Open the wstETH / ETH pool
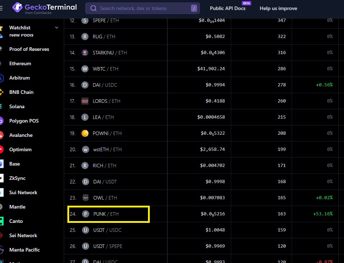Viewport: 344px width, 263px height. pyautogui.click(x=107, y=150)
